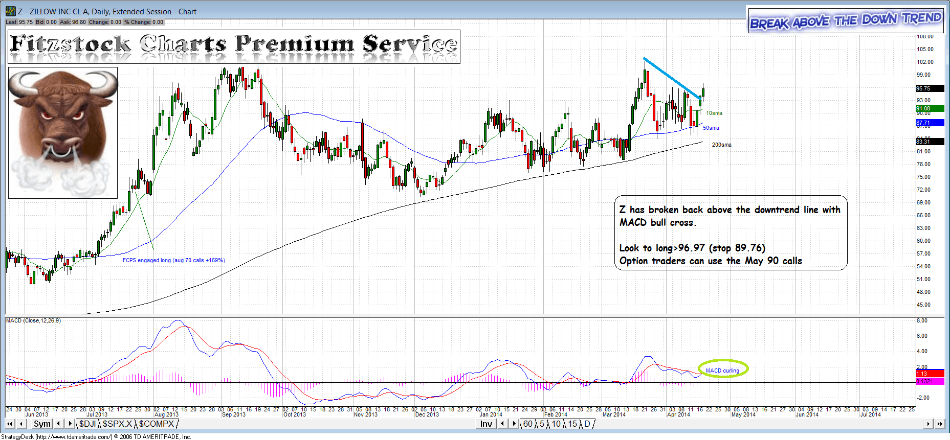This screenshot has width=950, height=440.
Task: Click the Bid: 0.00 quote field
Action: click(x=47, y=22)
